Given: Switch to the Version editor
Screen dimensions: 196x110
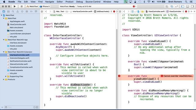Looking at the screenshot, I should point(176,6).
